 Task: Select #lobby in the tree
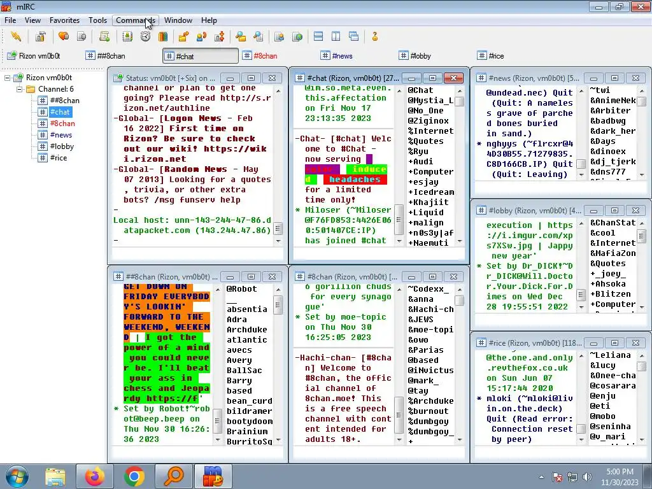click(62, 146)
